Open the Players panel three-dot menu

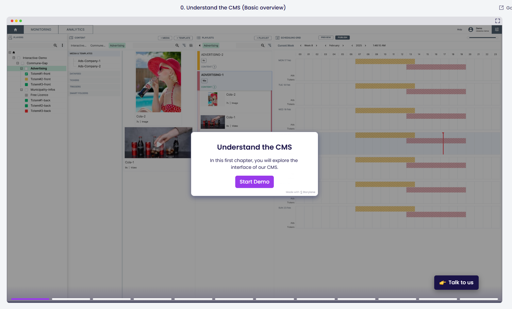pyautogui.click(x=62, y=46)
